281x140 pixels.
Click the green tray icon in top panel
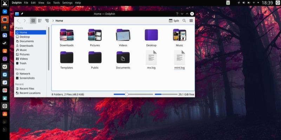point(228,3)
